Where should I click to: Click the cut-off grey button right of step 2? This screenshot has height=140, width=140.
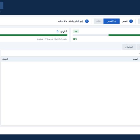click(x=139, y=21)
